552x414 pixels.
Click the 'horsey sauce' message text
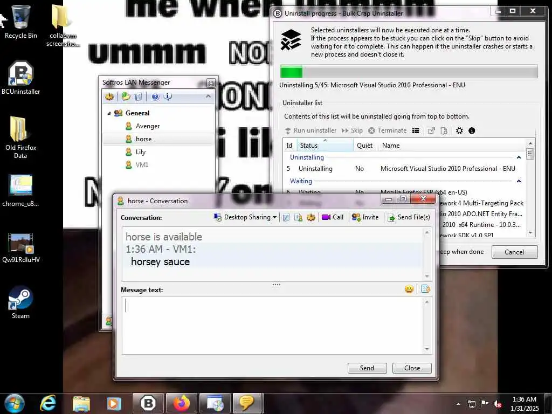coord(160,261)
